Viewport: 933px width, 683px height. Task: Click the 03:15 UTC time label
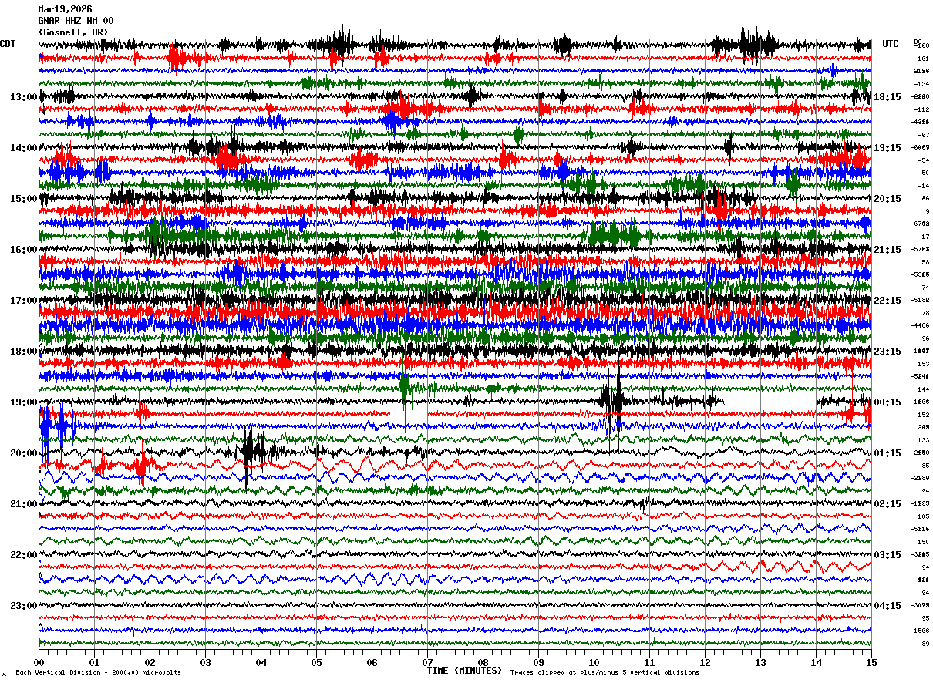point(888,555)
